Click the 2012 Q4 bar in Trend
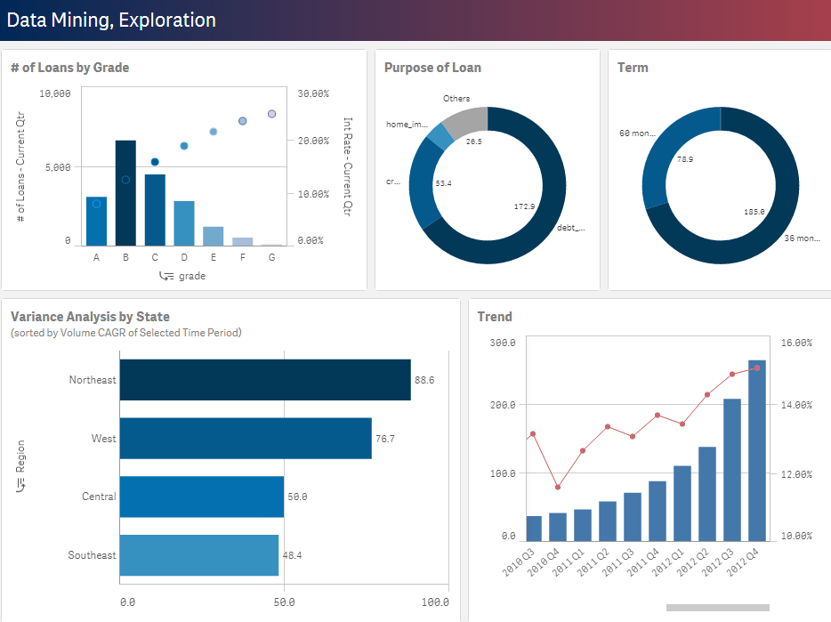The height and width of the screenshot is (622, 831). click(x=756, y=450)
